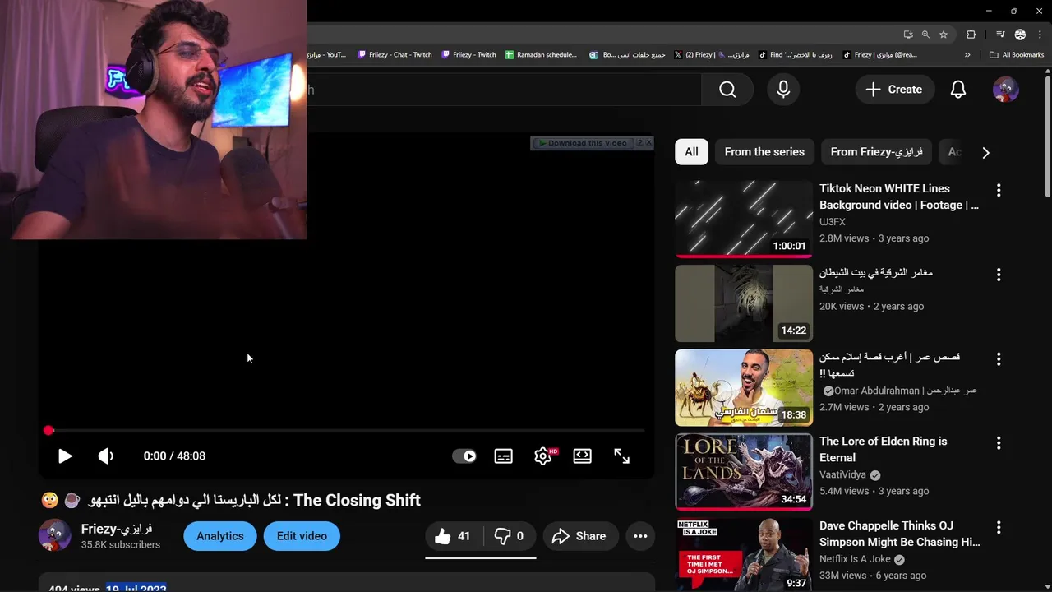1052x592 pixels.
Task: Select the From the series chip
Action: point(764,152)
